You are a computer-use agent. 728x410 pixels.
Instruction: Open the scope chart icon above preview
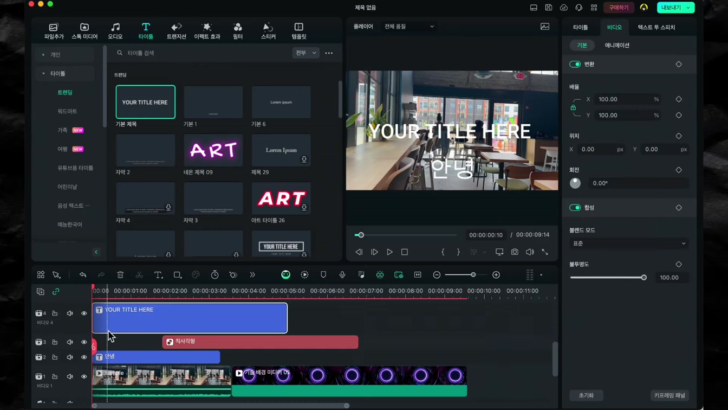(545, 27)
